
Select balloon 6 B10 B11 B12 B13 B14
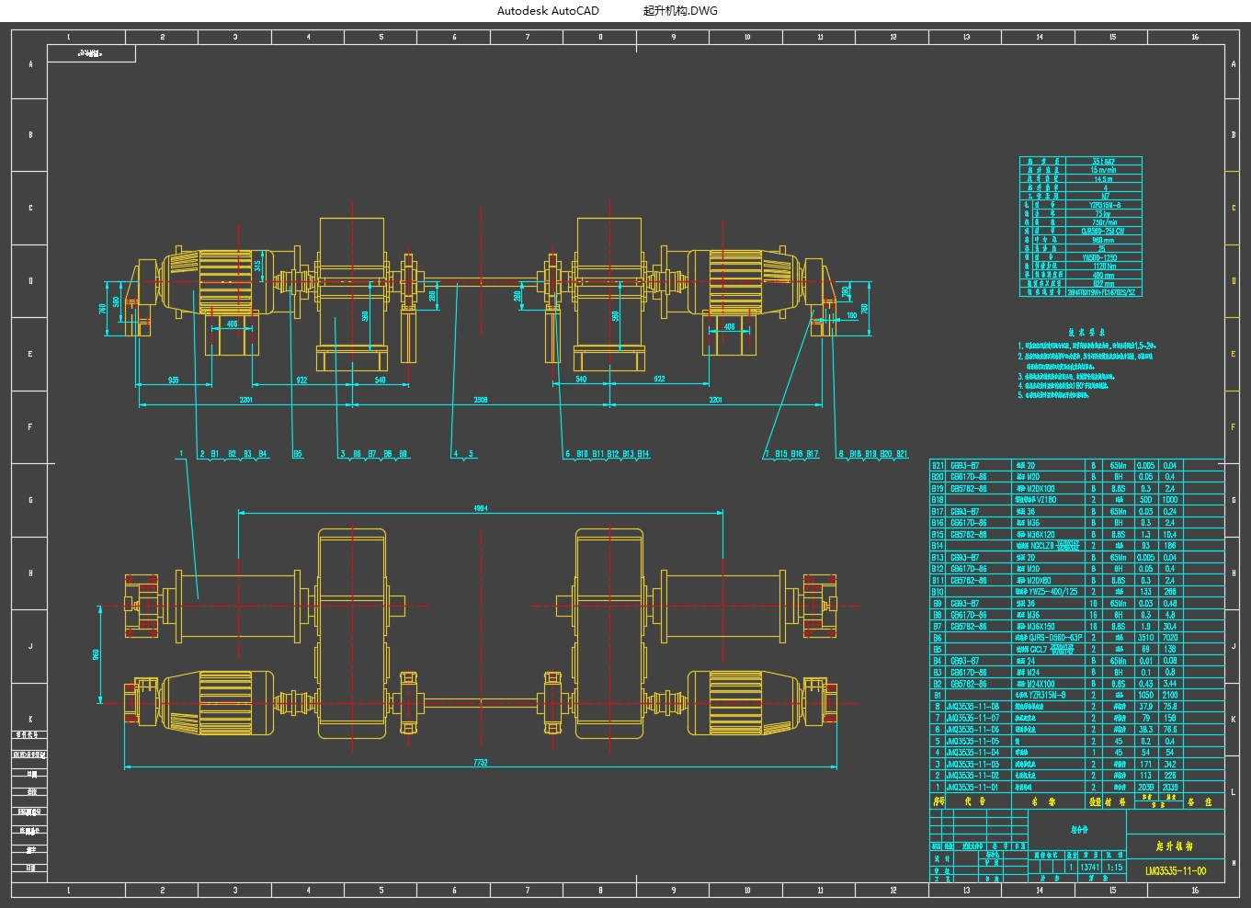pos(608,453)
